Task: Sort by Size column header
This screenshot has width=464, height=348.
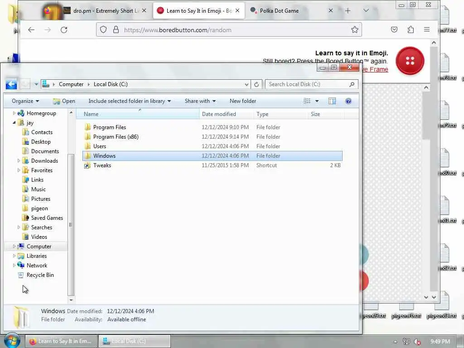Action: click(x=326, y=114)
